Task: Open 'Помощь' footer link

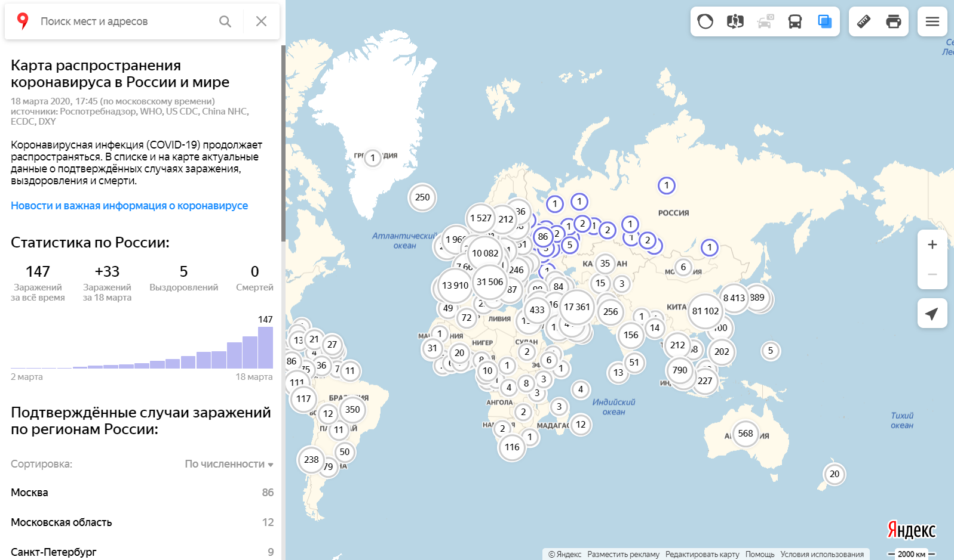Action: 760,554
